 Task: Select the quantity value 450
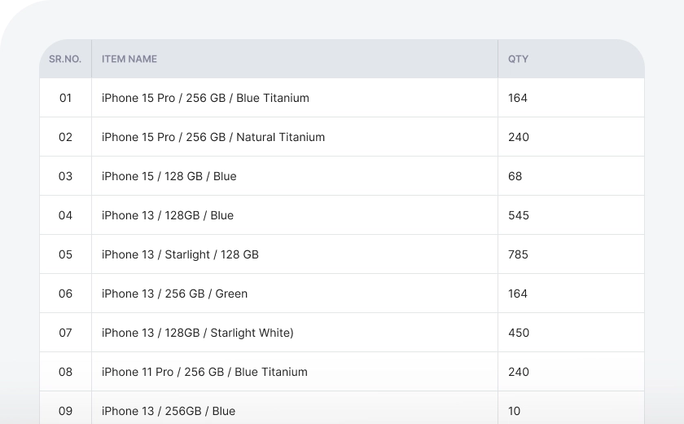pyautogui.click(x=519, y=333)
